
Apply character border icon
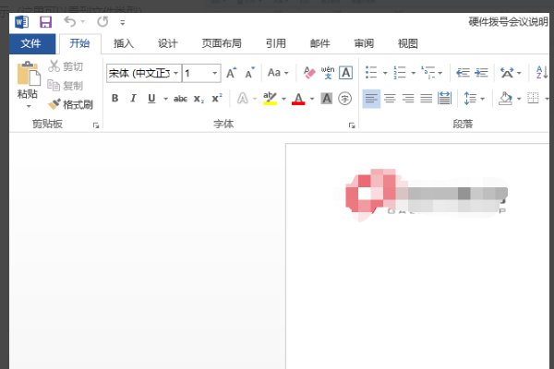(345, 73)
